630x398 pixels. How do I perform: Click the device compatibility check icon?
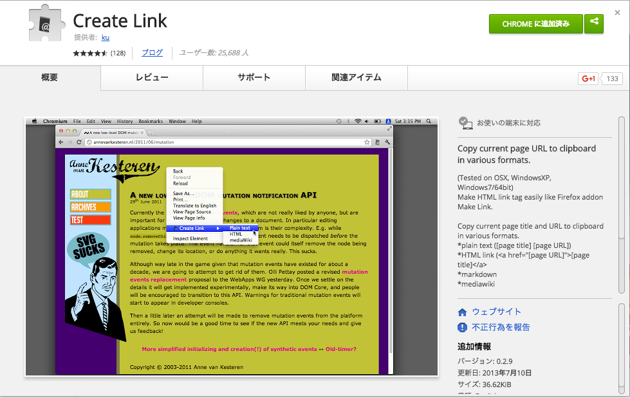click(465, 122)
